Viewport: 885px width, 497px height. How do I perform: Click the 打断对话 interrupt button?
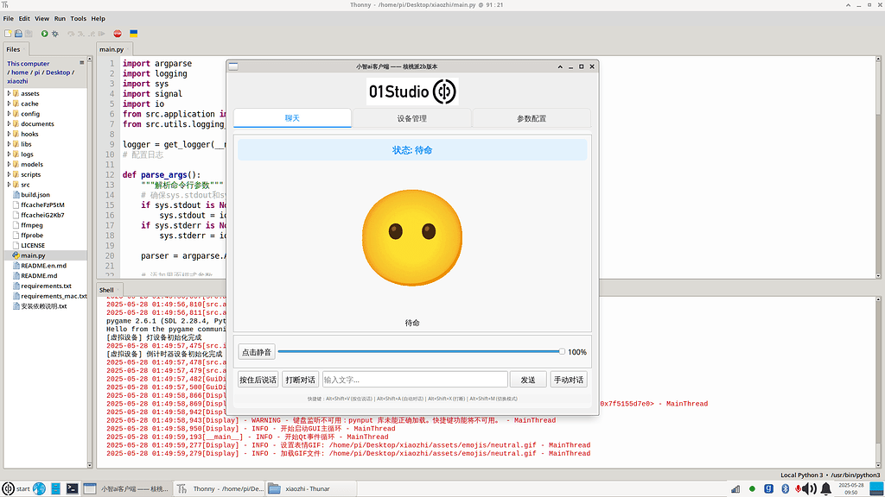tap(300, 380)
